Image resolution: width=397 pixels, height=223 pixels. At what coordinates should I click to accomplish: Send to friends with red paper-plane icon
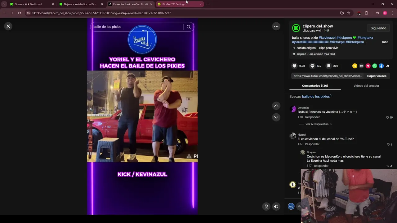368,66
